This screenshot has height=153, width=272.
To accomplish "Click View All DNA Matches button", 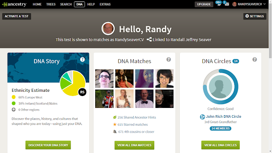I will click(x=134, y=145).
